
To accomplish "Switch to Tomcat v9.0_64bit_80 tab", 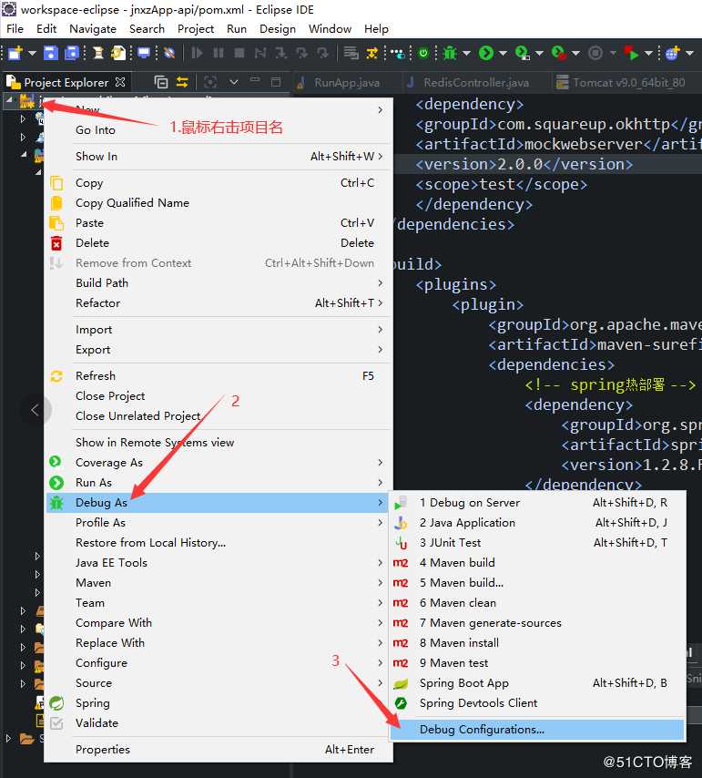I will click(x=620, y=82).
